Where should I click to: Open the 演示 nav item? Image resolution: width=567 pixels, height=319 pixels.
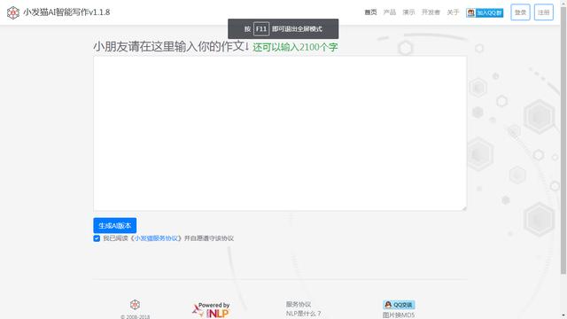tap(408, 12)
